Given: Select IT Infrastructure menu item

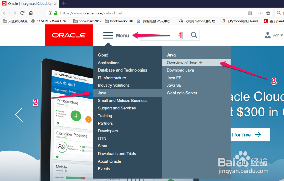Looking at the screenshot, I should (x=112, y=78).
